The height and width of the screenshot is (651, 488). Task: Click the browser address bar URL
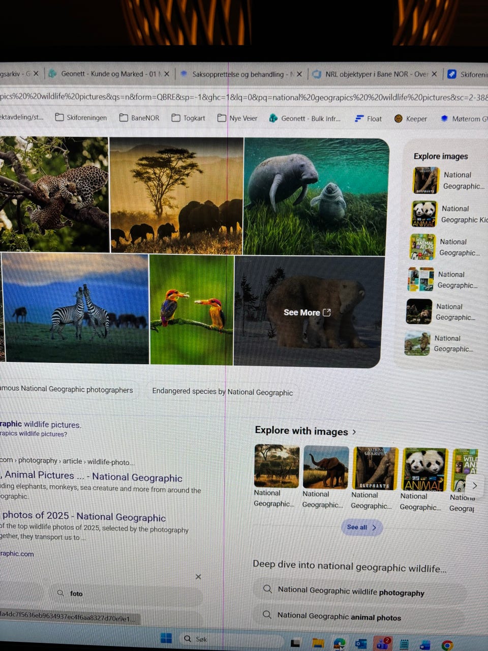point(244,97)
